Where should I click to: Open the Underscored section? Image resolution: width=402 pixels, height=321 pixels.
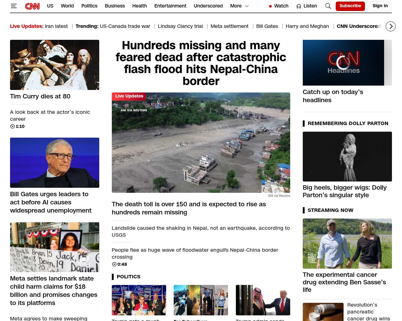coord(208,6)
